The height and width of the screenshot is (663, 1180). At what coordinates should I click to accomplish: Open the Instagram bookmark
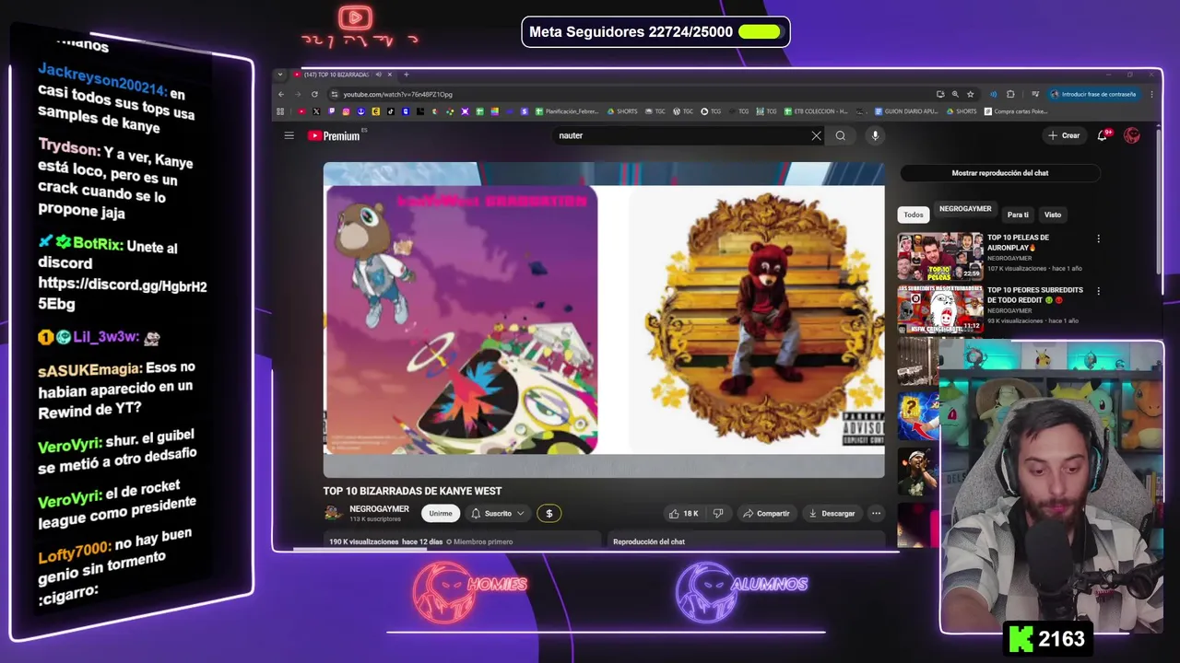tap(346, 111)
